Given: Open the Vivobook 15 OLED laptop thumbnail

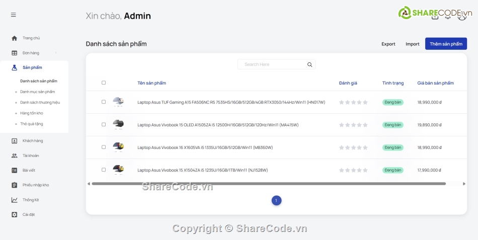Looking at the screenshot, I should tap(118, 124).
